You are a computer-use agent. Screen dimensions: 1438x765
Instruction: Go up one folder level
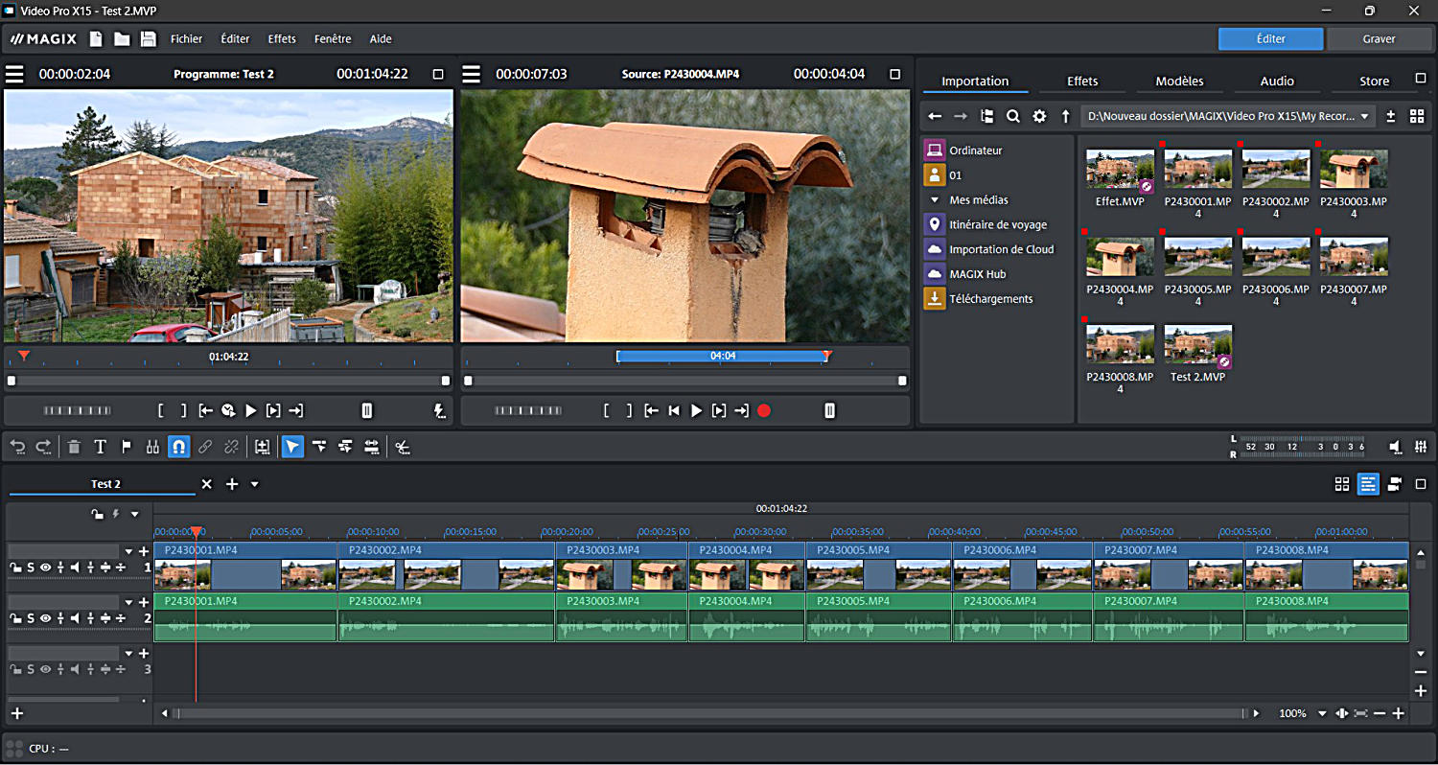[1065, 116]
